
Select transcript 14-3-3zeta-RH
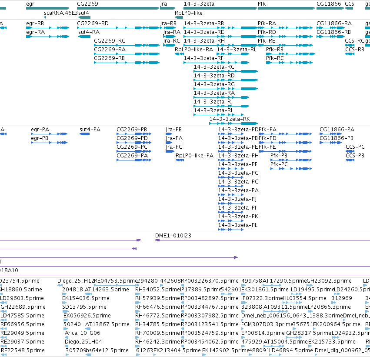click(220, 45)
